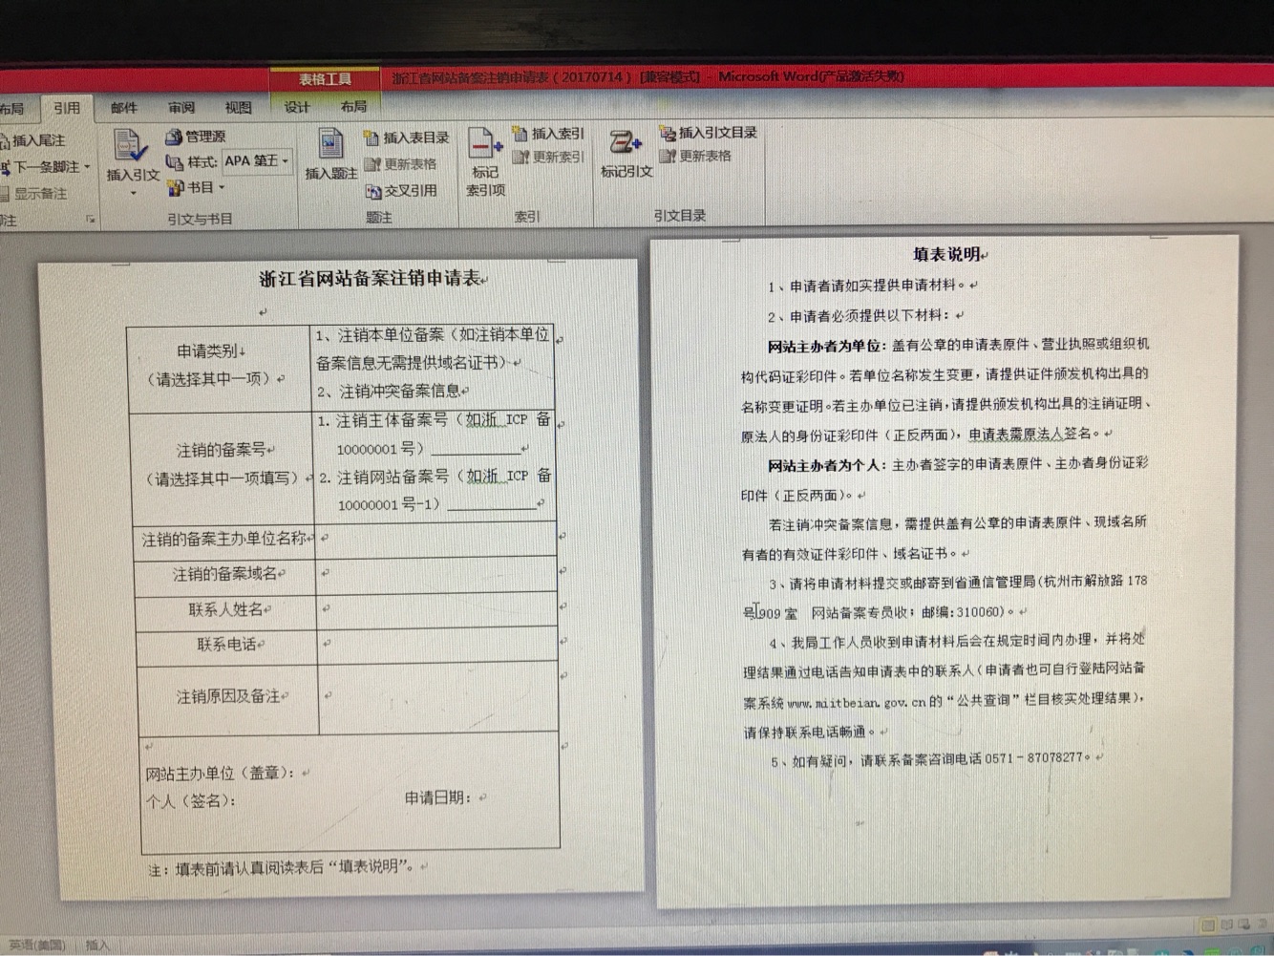Click the text 个人（签名）
Viewport: 1274px width, 956px height.
pos(189,801)
